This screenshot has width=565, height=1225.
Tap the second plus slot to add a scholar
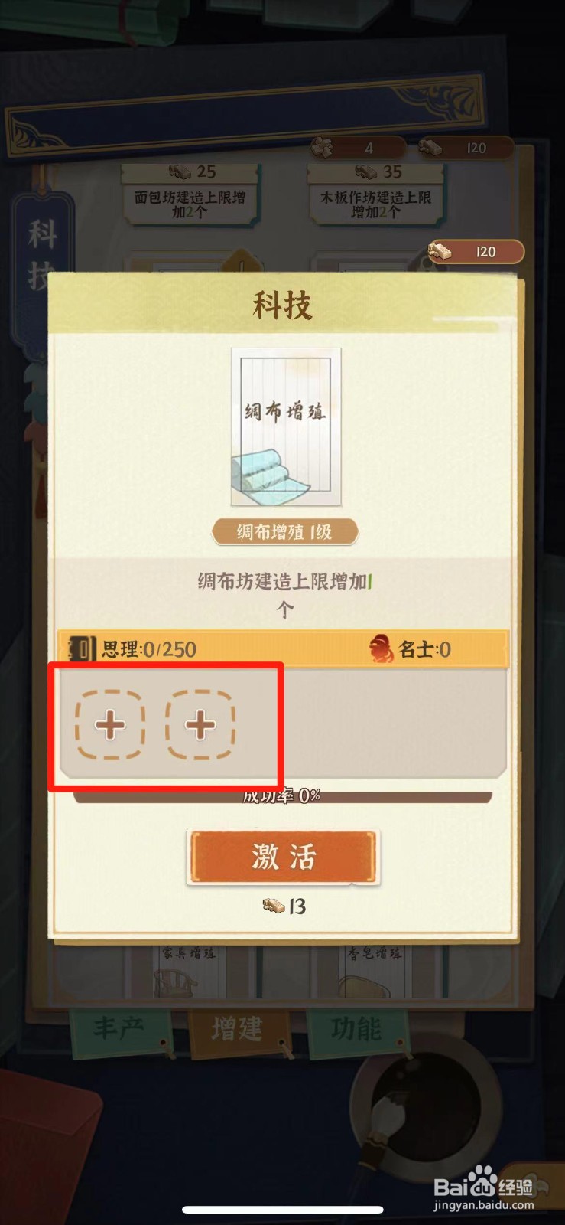[200, 724]
